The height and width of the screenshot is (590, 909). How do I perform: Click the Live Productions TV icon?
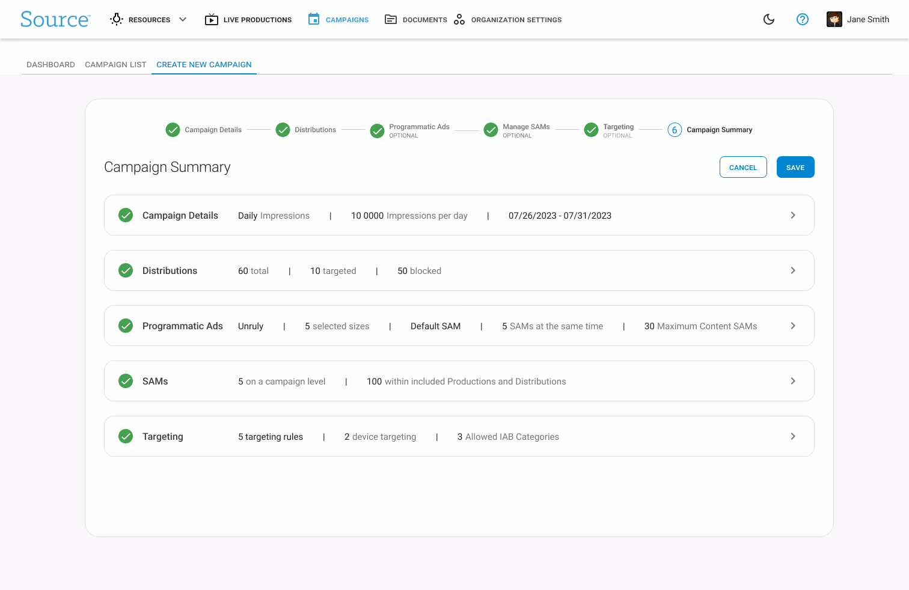[212, 19]
